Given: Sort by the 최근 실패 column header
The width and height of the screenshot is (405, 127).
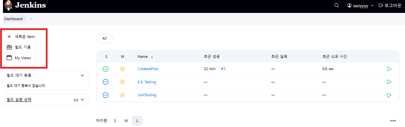Looking at the screenshot, I should pyautogui.click(x=279, y=57).
